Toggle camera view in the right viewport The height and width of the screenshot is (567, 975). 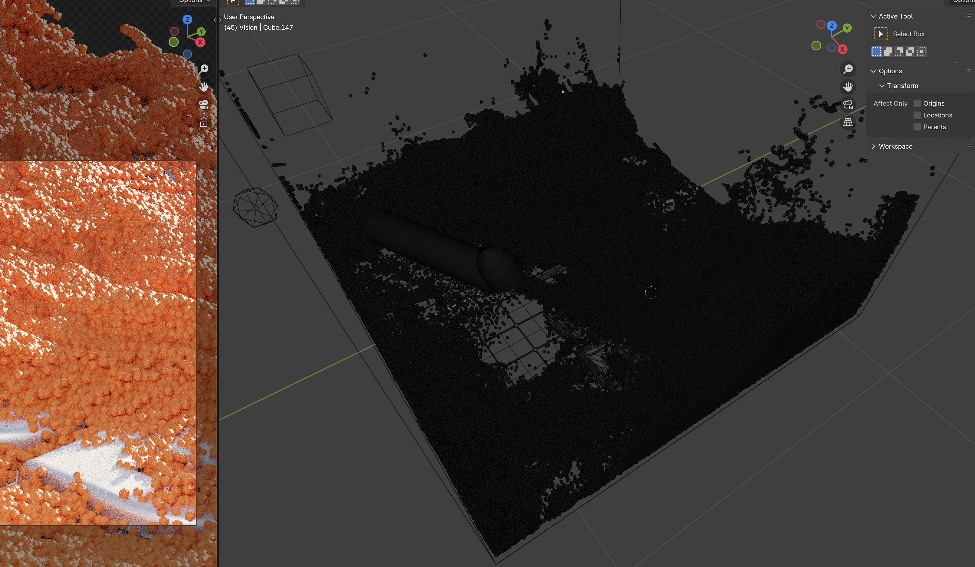point(848,104)
